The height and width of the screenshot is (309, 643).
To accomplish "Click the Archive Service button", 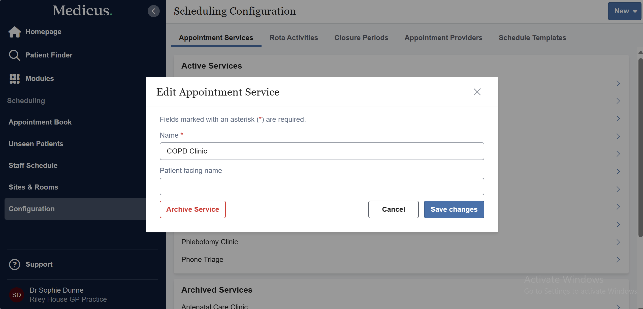I will [x=192, y=209].
